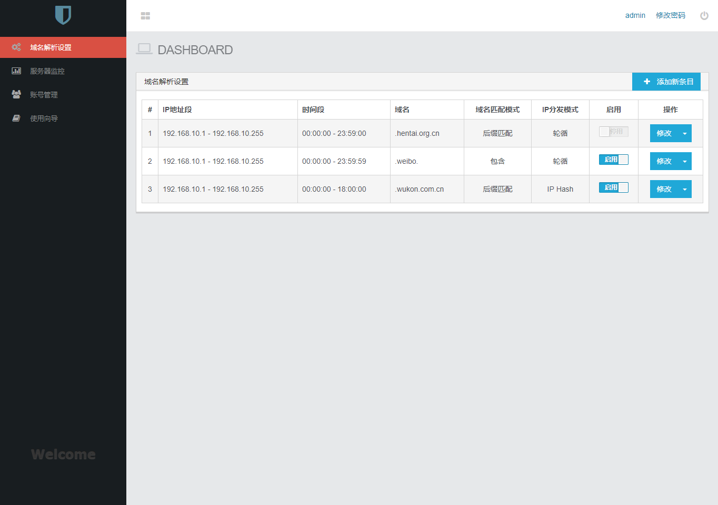Open 域名解析设置 menu item
Screen dimensions: 718x505
point(63,47)
